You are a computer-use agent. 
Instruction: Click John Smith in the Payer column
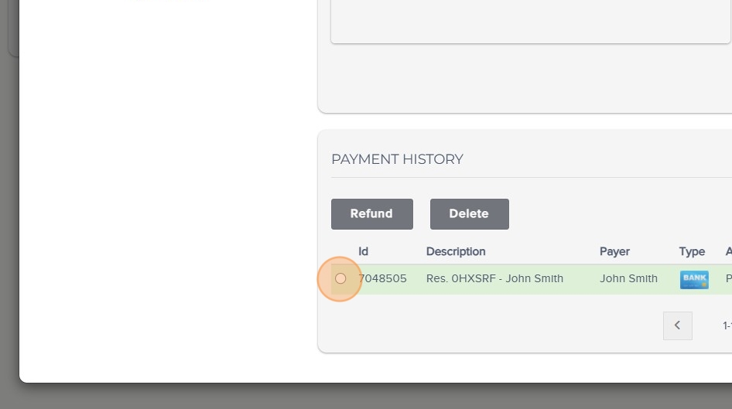(628, 278)
